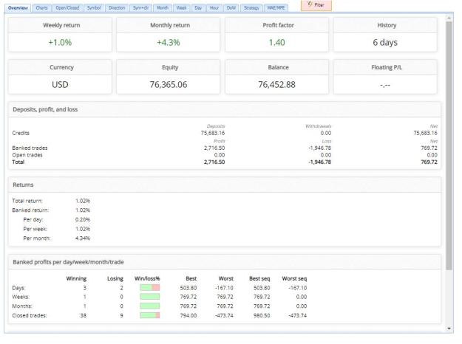The height and width of the screenshot is (344, 462).
Task: Select the DoW tab
Action: pos(231,8)
